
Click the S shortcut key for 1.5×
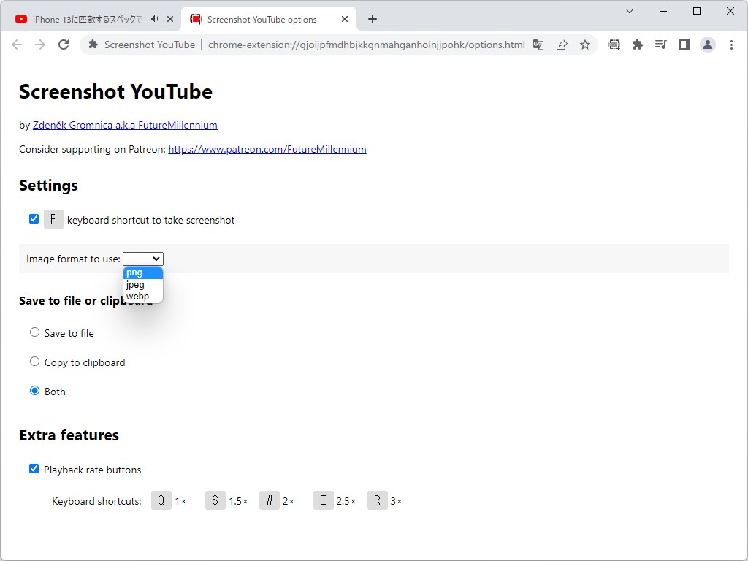point(215,500)
